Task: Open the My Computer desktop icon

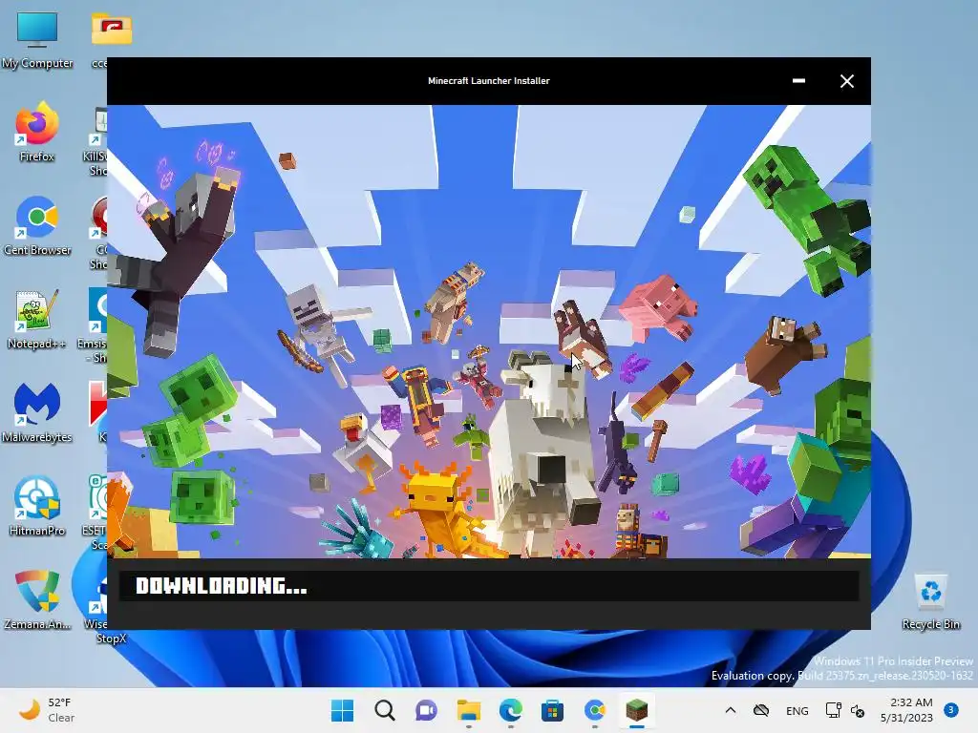Action: 37,38
